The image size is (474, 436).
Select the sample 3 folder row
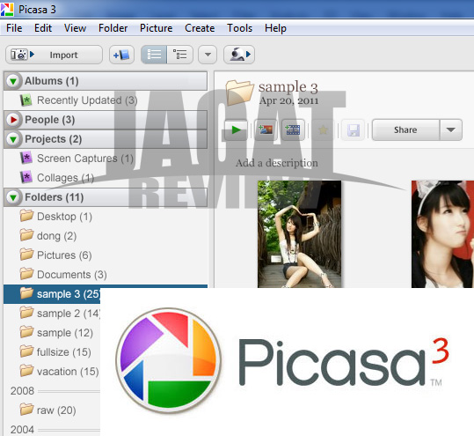point(106,293)
